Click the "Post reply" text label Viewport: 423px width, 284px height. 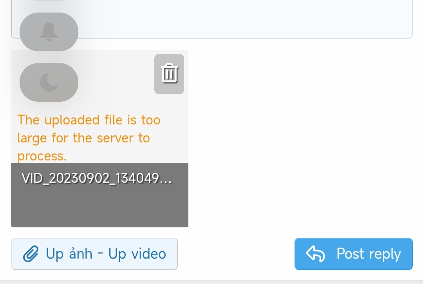pos(369,254)
